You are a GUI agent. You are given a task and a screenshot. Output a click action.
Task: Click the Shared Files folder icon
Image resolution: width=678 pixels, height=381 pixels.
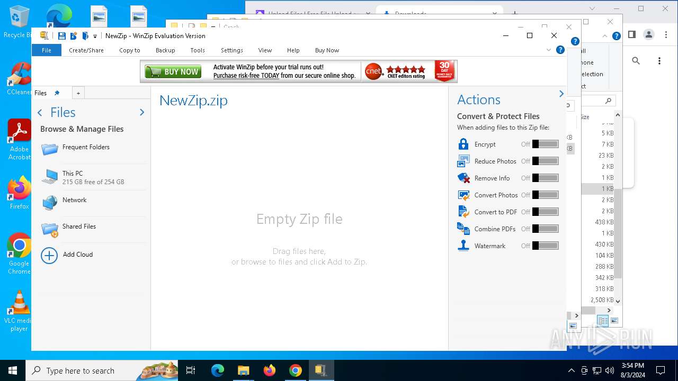(50, 229)
